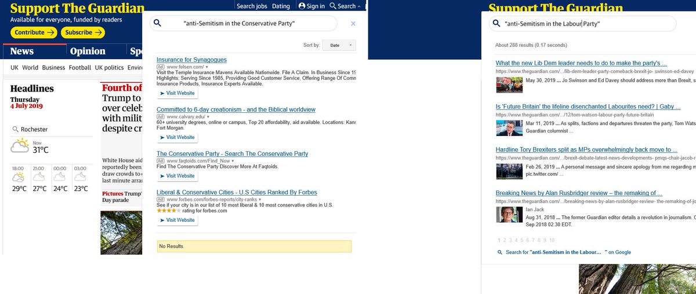Open the Sort by Date dropdown
696x294 pixels.
tap(339, 45)
